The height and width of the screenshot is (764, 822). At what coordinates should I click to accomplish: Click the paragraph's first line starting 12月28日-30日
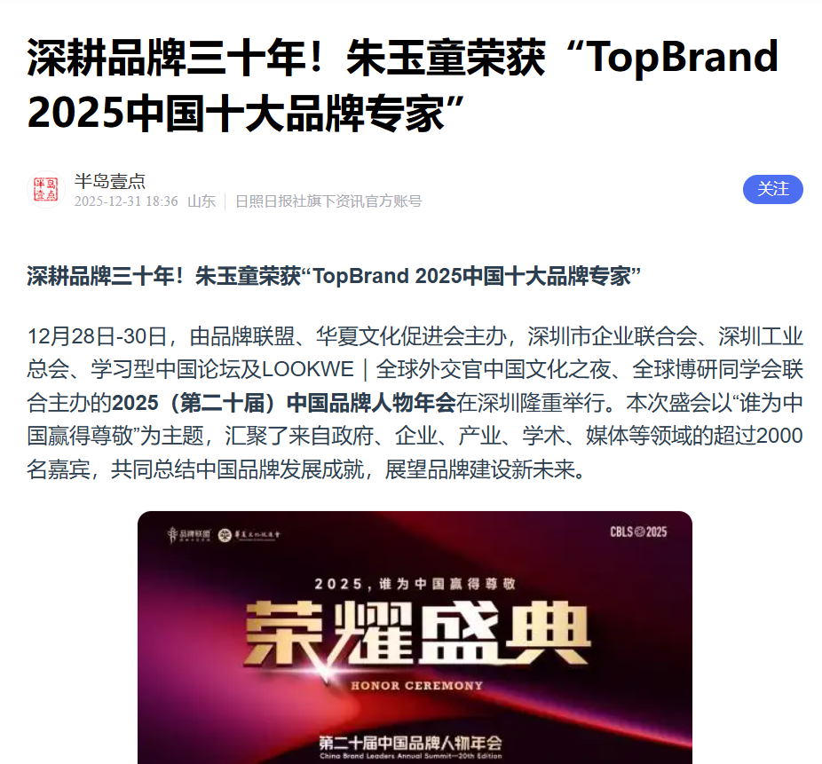(415, 336)
